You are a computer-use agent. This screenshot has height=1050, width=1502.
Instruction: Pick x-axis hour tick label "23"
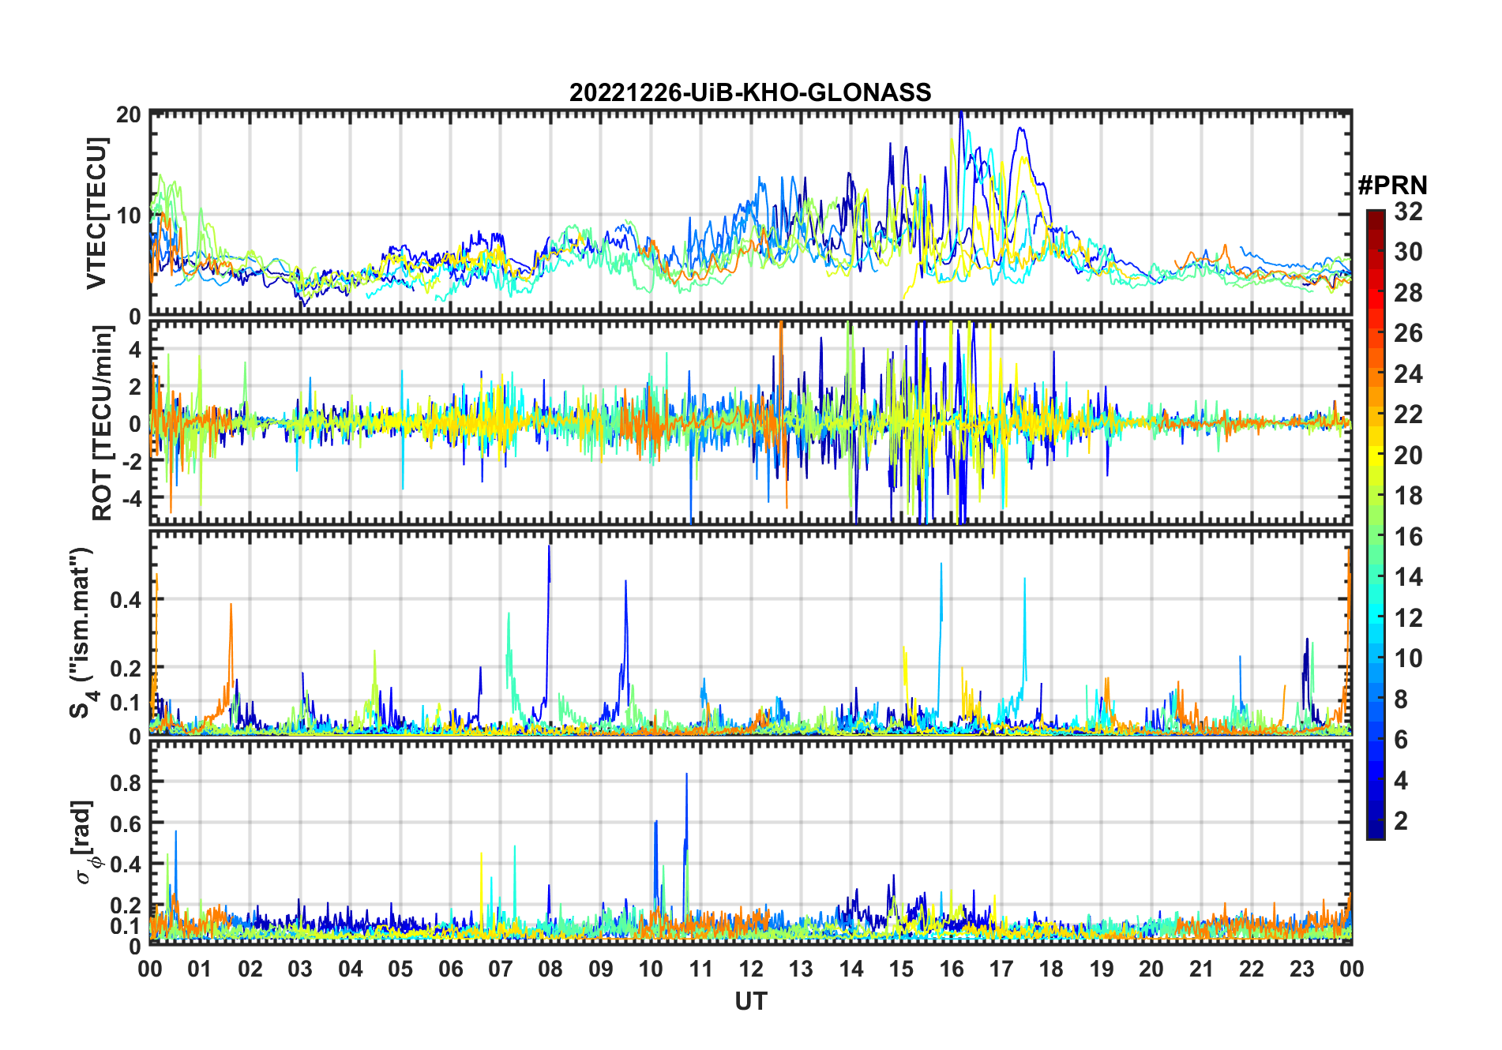(x=1302, y=969)
